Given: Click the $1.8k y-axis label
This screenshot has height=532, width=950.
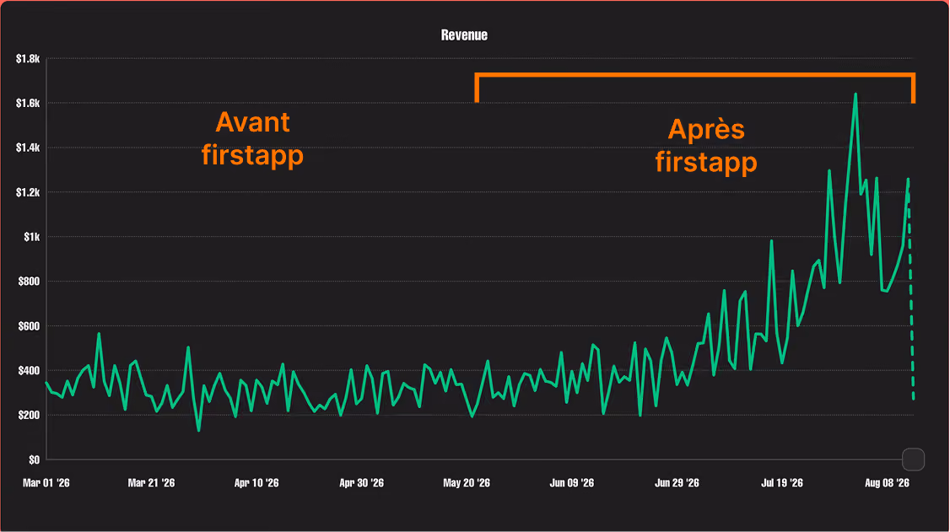Looking at the screenshot, I should click(28, 59).
